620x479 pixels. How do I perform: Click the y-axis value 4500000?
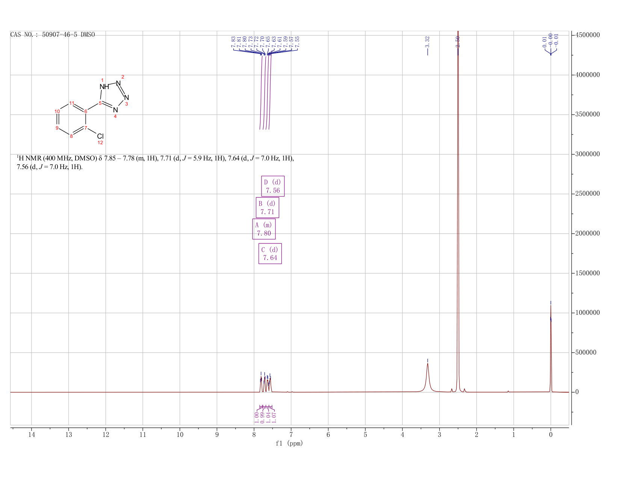coord(587,35)
